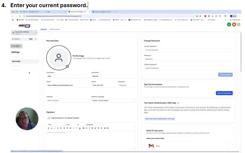Image resolution: width=245 pixels, height=153 pixels.
Task: Click the Sign Out Everywhere button
Action: point(224,93)
